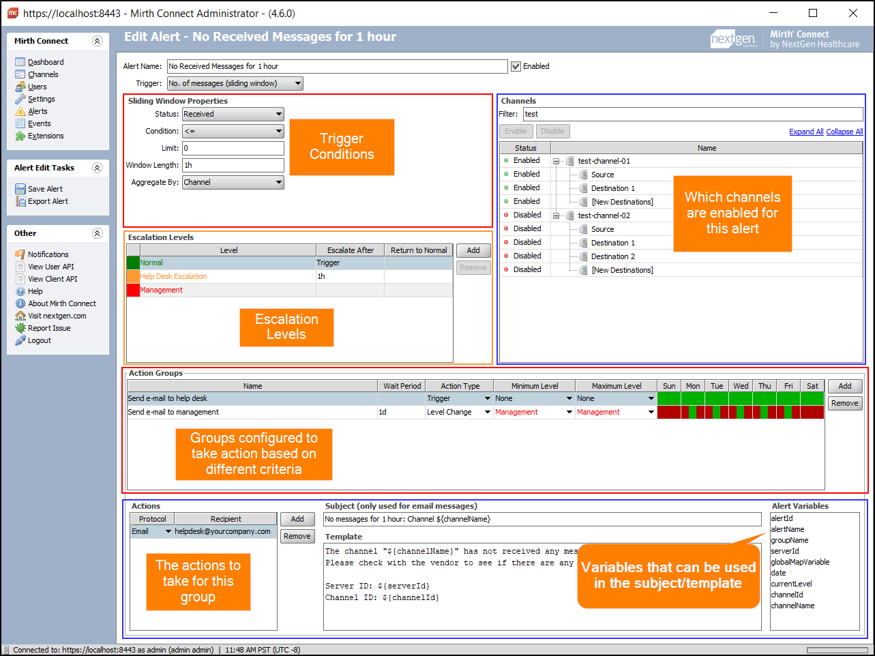
Task: Toggle Sunday cell for Send e-mail to management
Action: tap(669, 412)
